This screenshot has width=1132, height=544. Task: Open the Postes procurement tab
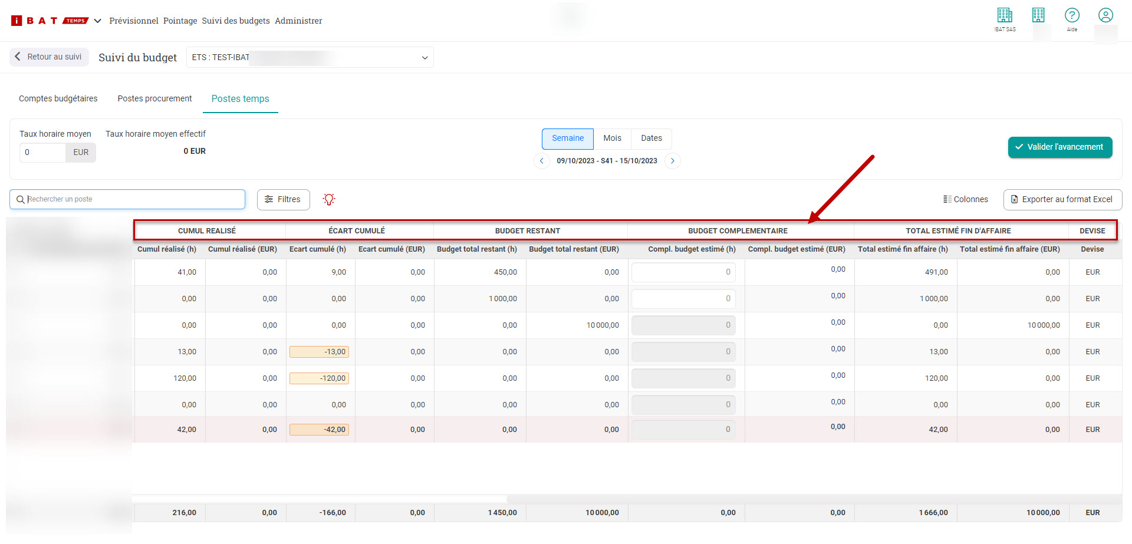154,99
